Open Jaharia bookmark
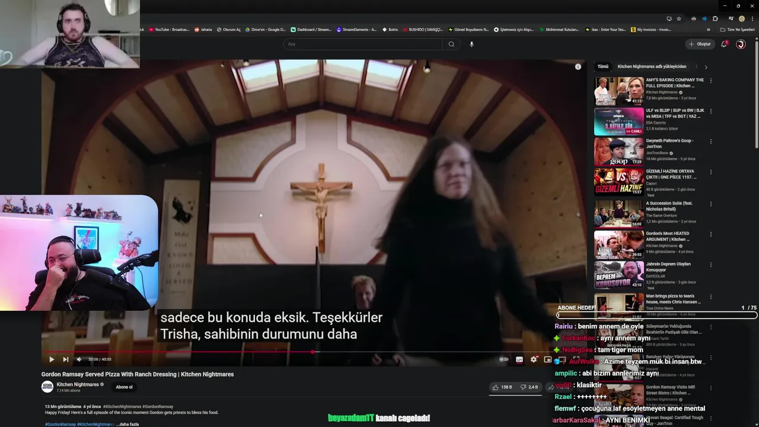The image size is (759, 427). [203, 30]
